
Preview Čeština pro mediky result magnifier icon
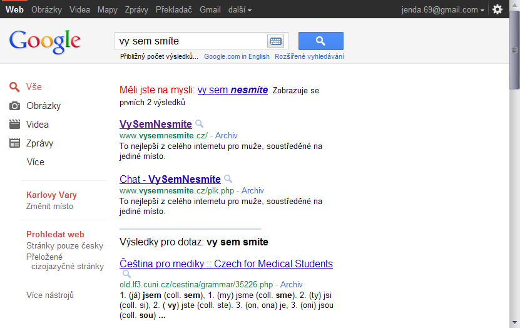click(x=126, y=274)
